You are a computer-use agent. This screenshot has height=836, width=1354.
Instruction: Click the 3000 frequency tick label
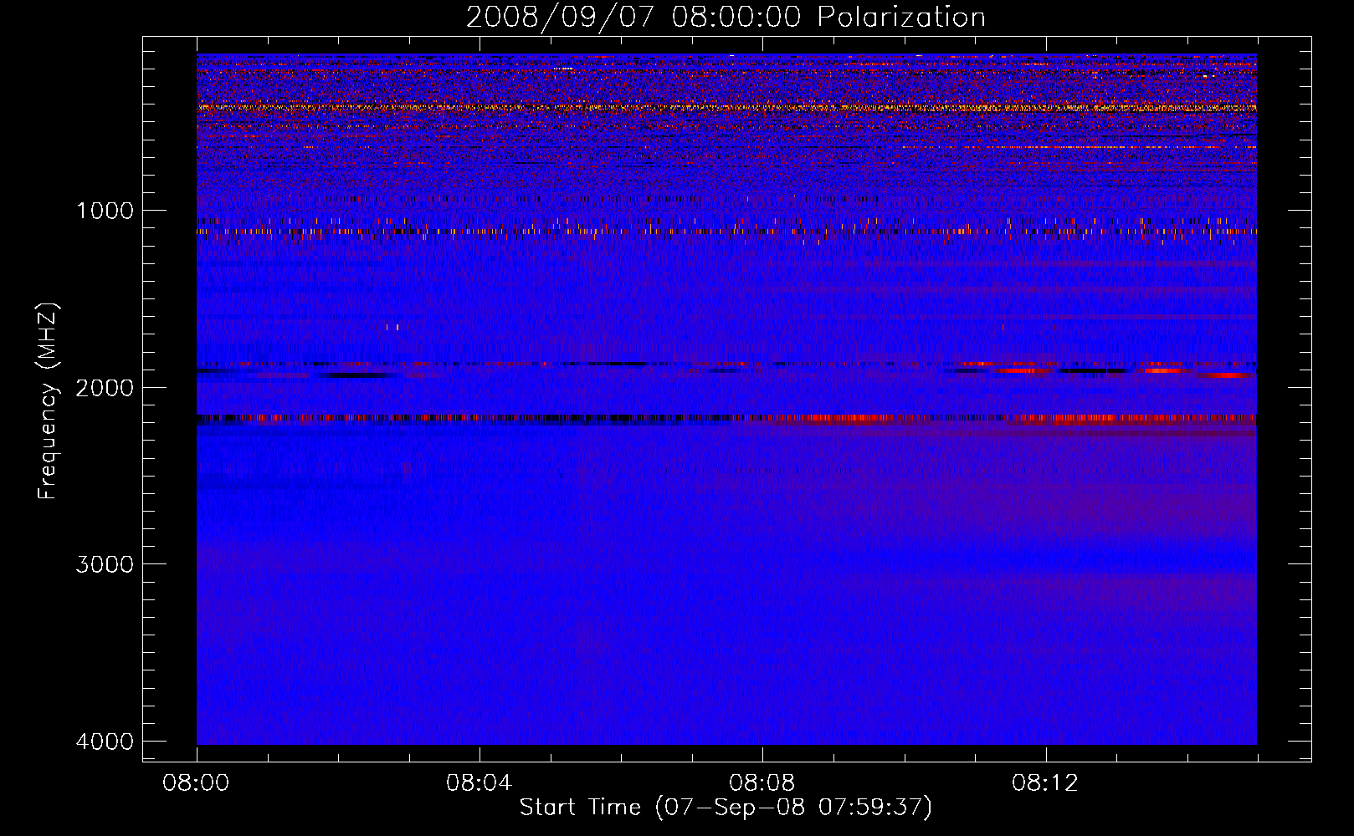click(105, 564)
